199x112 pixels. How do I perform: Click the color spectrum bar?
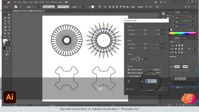182,34
